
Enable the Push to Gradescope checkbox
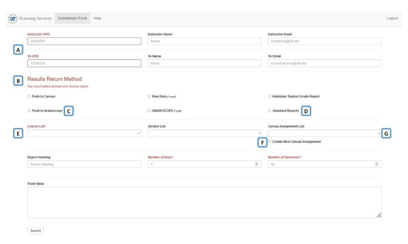tap(29, 111)
